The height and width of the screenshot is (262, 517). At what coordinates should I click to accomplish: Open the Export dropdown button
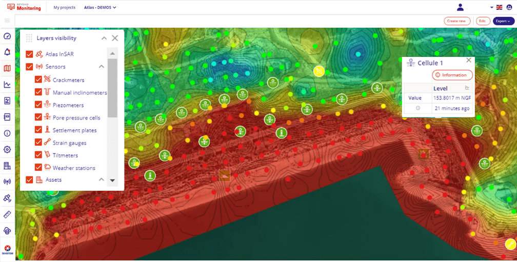tap(504, 21)
